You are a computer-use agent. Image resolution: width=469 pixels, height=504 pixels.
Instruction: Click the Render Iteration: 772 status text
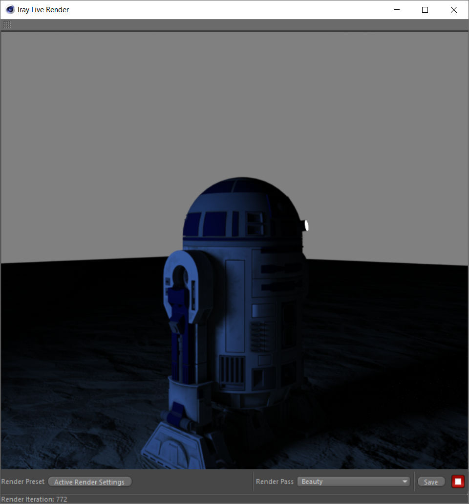coord(34,499)
